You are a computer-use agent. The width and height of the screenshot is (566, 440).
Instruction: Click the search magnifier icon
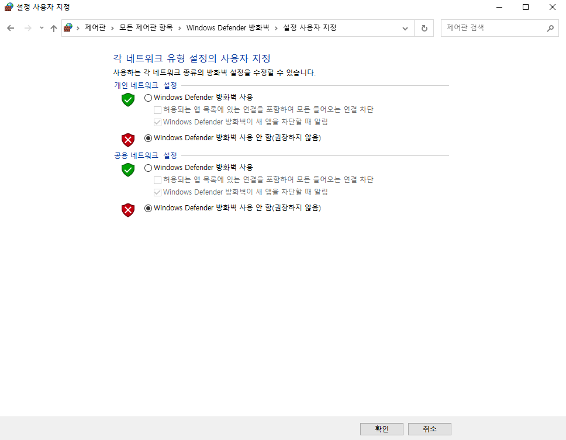550,28
